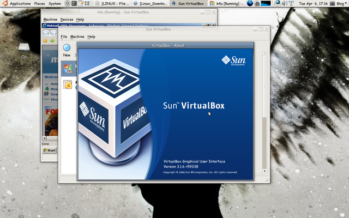Click Add to Favorites icon in guest IE
This screenshot has width=349, height=218.
[52, 40]
